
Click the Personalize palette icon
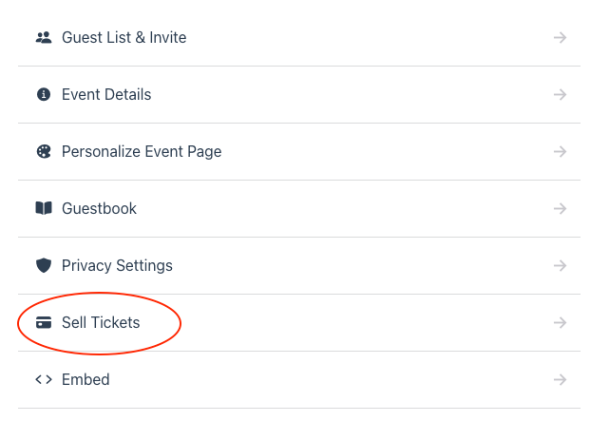(x=43, y=152)
